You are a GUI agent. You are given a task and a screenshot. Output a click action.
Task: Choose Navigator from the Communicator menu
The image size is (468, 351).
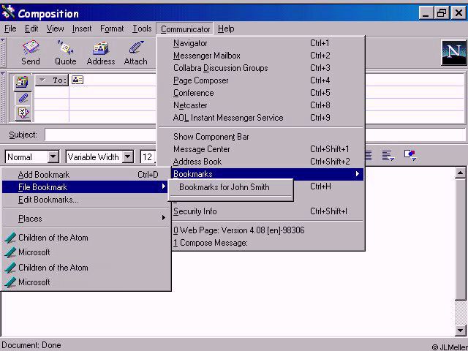(261, 43)
